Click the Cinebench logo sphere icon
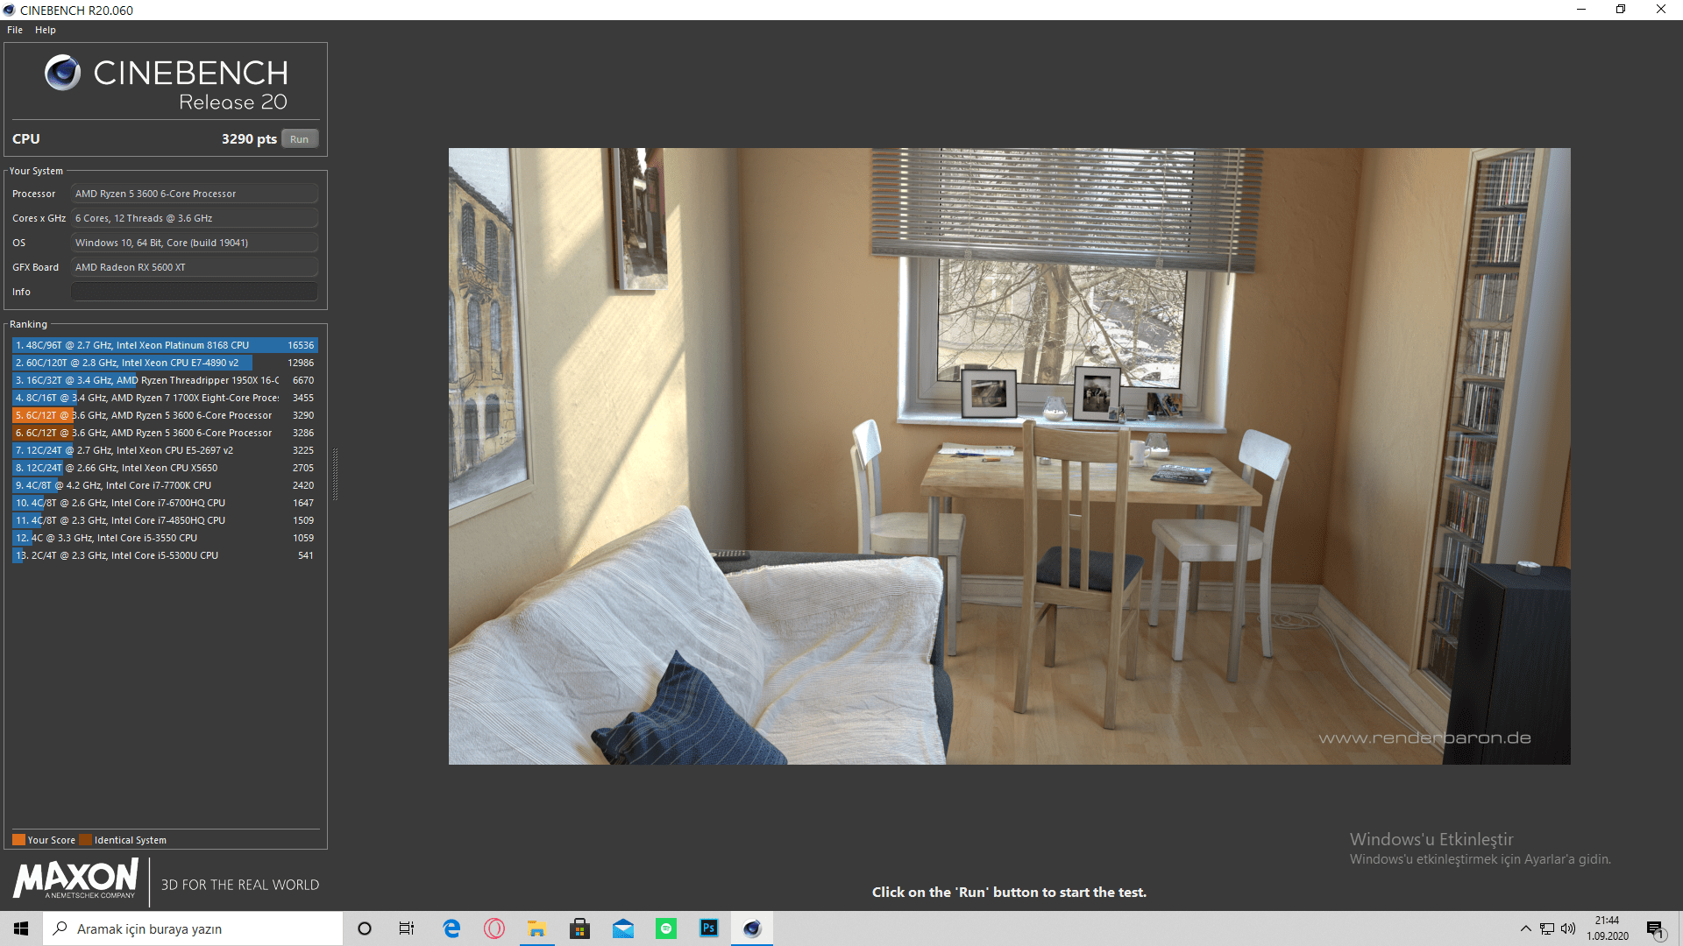Image resolution: width=1683 pixels, height=946 pixels. pos(62,73)
